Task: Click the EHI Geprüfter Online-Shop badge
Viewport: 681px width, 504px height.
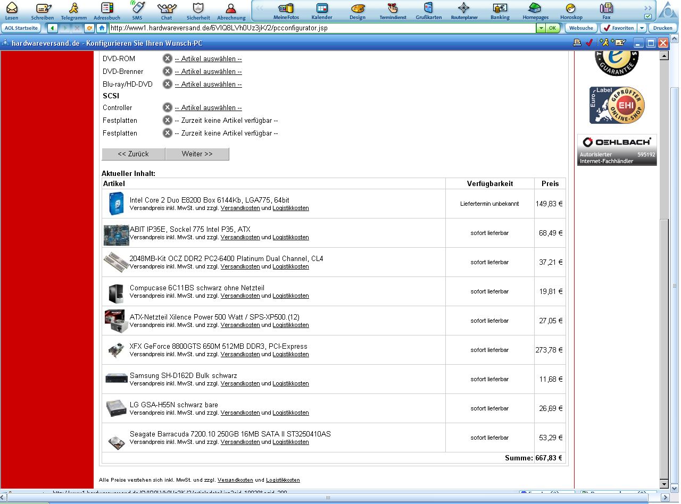Action: tap(617, 105)
